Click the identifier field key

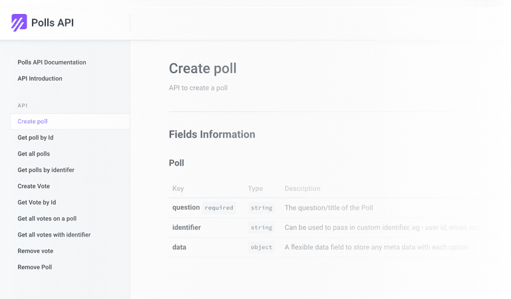tap(186, 227)
